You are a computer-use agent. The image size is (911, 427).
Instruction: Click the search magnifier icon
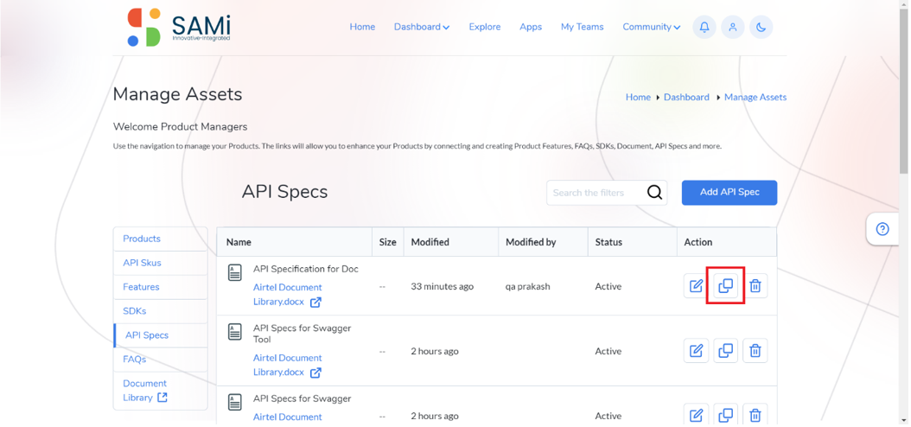[654, 192]
